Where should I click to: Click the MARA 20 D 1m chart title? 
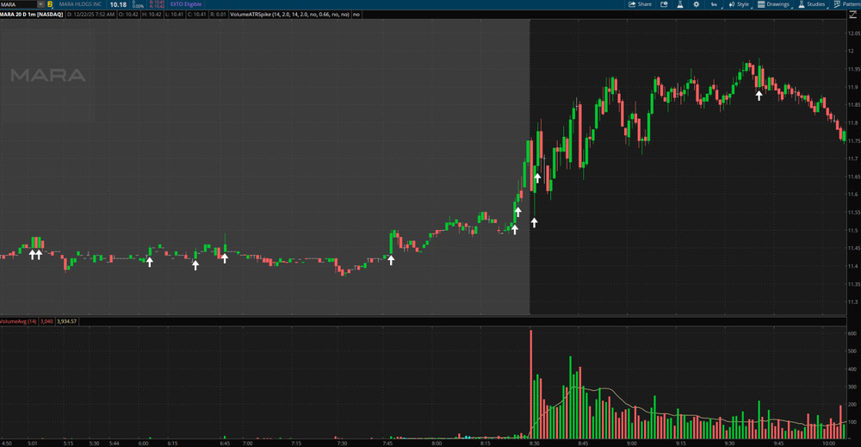coord(32,15)
